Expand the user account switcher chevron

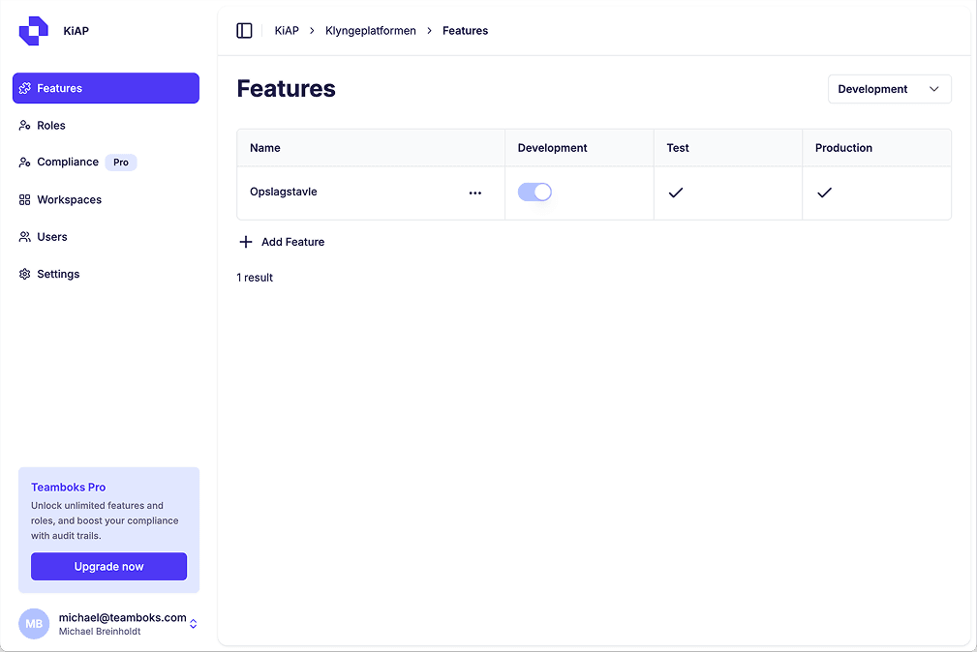click(194, 624)
